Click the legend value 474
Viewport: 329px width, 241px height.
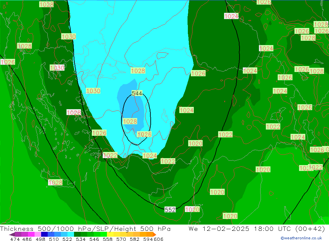[15, 239]
